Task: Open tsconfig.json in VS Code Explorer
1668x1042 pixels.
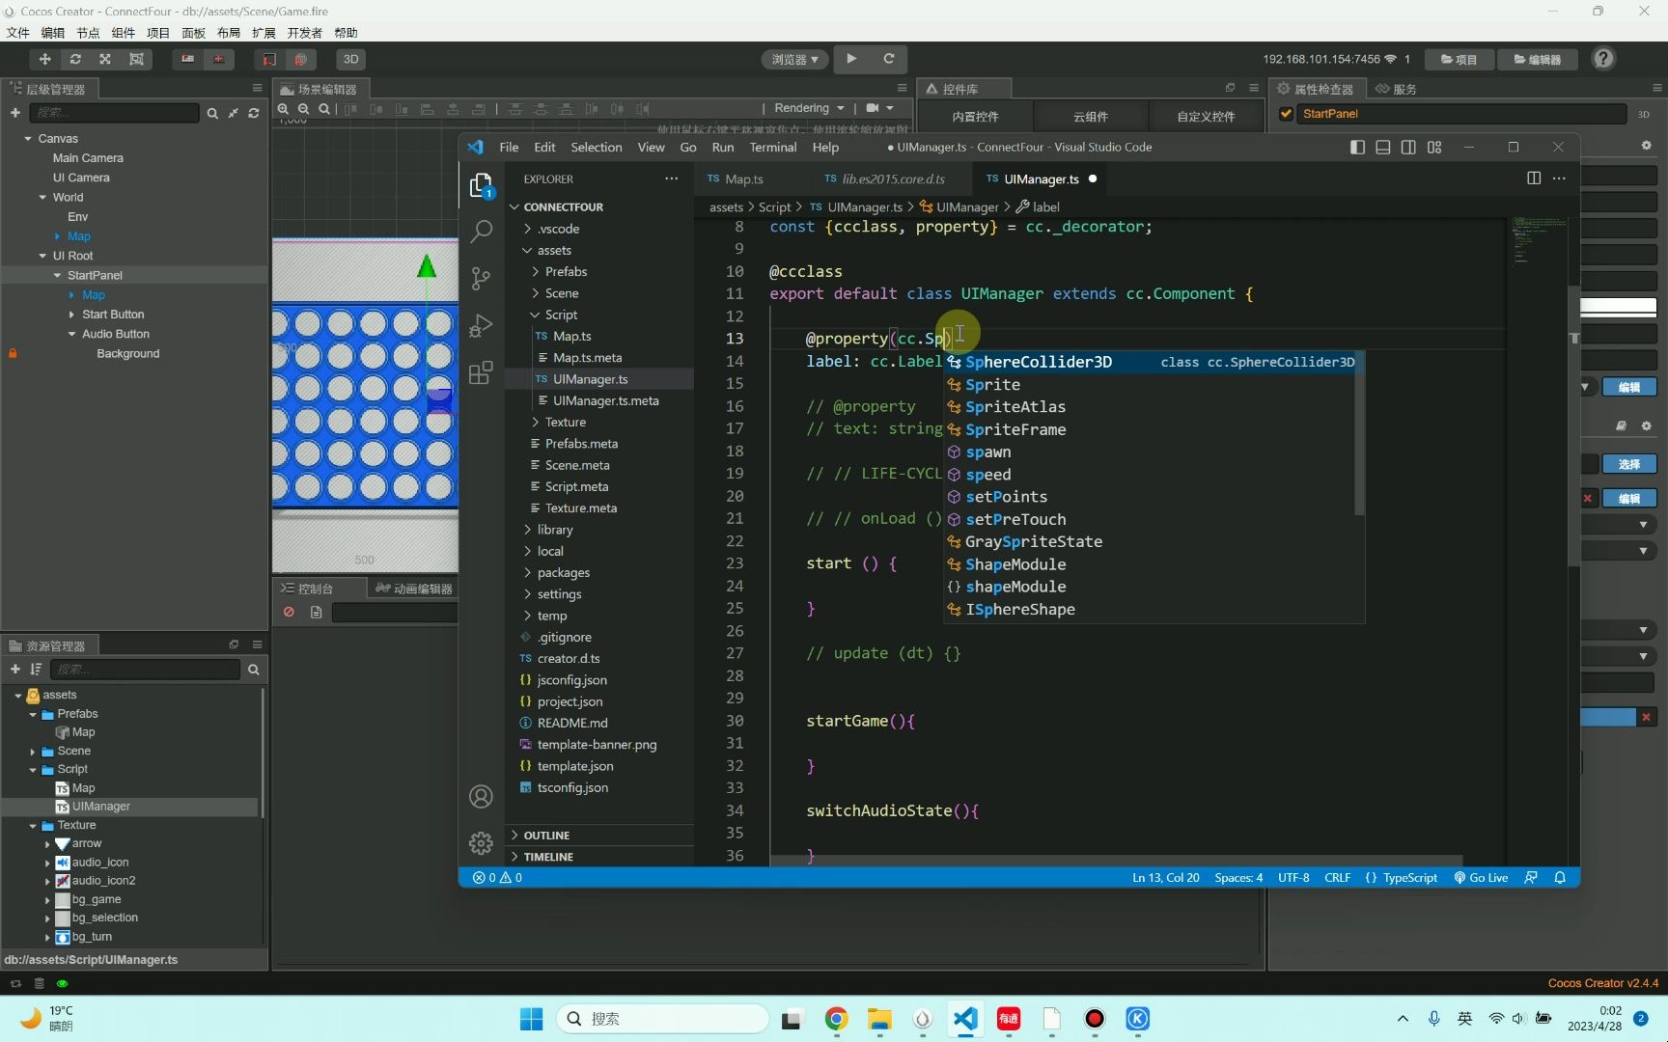Action: coord(572,787)
